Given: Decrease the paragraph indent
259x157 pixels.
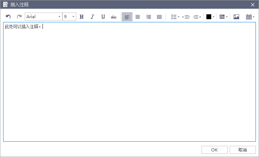Looking at the screenshot, I should pyautogui.click(x=186, y=17).
